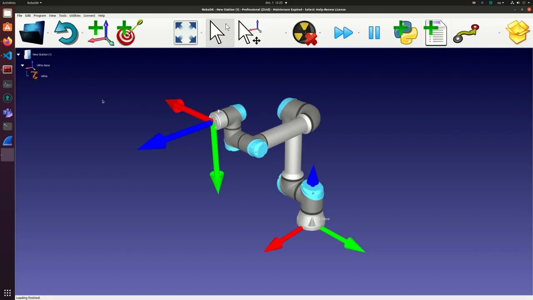This screenshot has height=300, width=533.
Task: Open the Program menu
Action: [40, 15]
